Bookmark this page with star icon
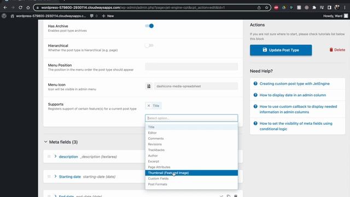The height and width of the screenshot is (197, 350). [266, 8]
